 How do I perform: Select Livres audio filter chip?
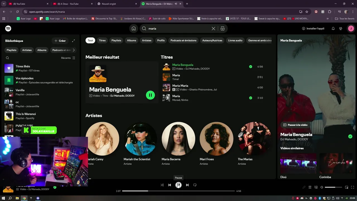click(235, 40)
